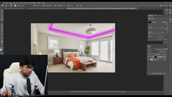Open the Window menu
172x97 pixels.
tap(39, 3)
